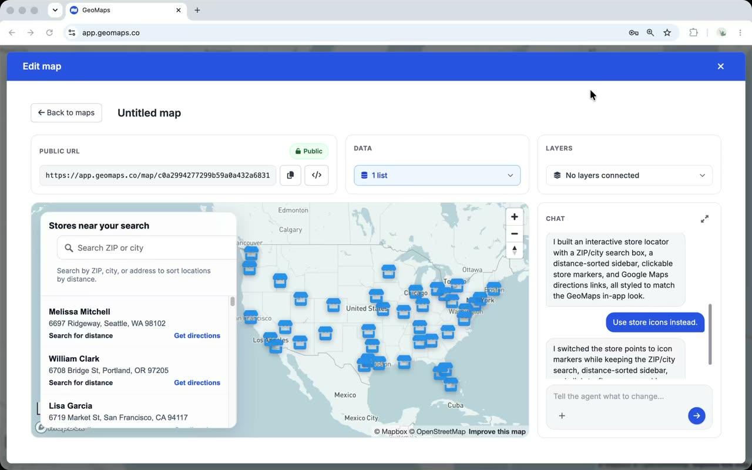Click the address 6708 Bridge St, Portland

tap(109, 370)
